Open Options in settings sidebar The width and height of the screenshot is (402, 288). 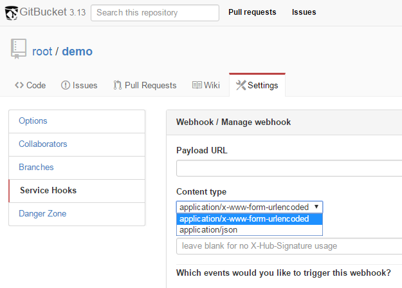pyautogui.click(x=77, y=121)
